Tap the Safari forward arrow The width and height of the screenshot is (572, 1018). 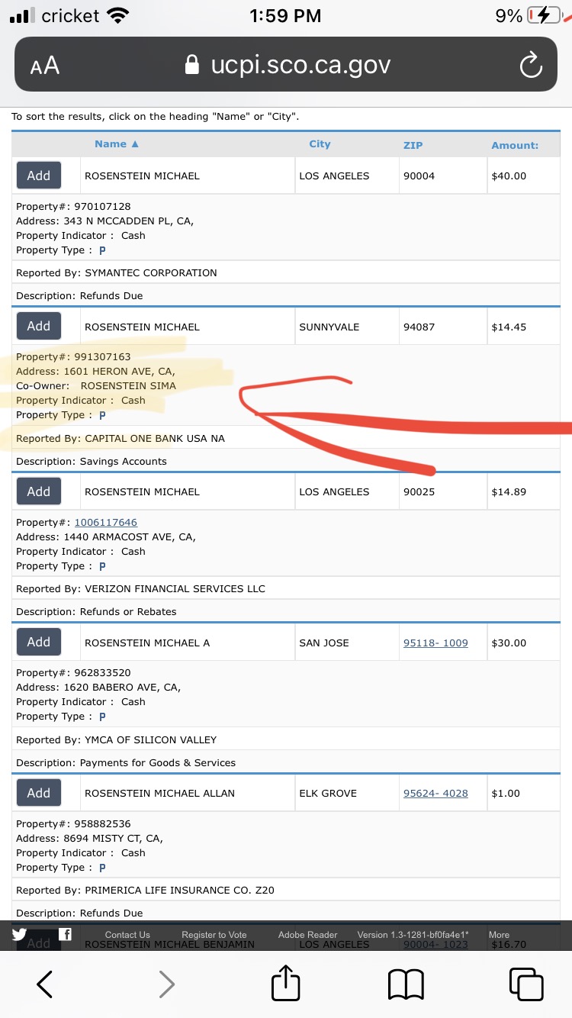coord(166,984)
